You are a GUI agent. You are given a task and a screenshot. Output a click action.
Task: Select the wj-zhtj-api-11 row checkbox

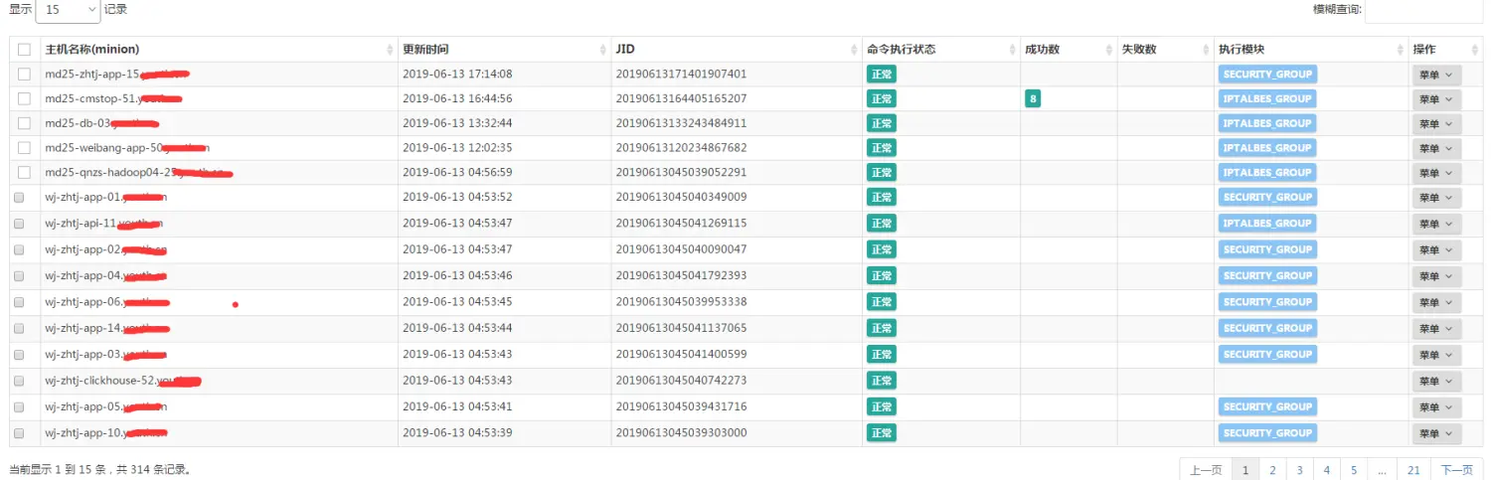[19, 224]
